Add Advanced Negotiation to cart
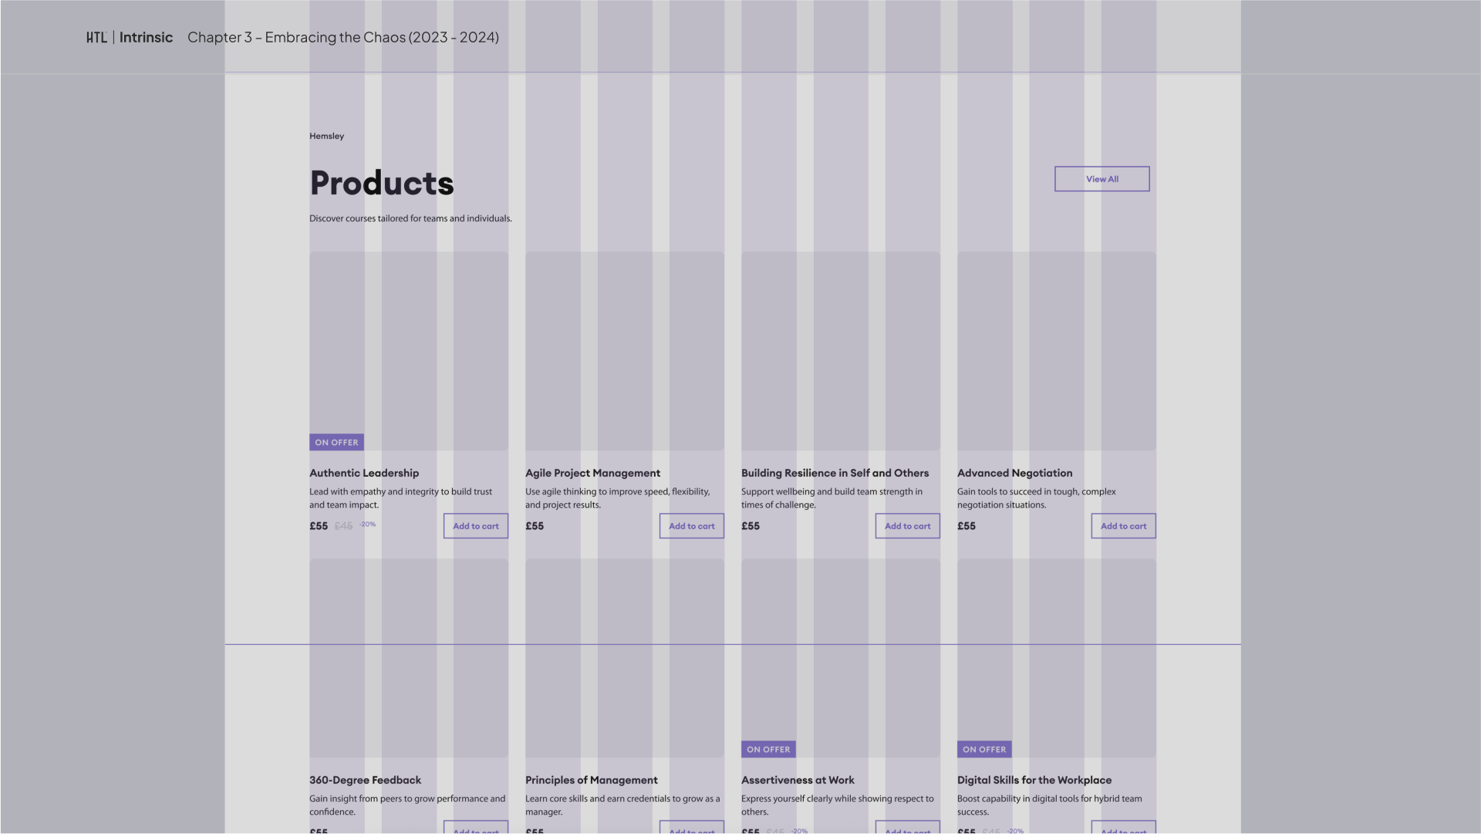The image size is (1481, 834). (1123, 526)
